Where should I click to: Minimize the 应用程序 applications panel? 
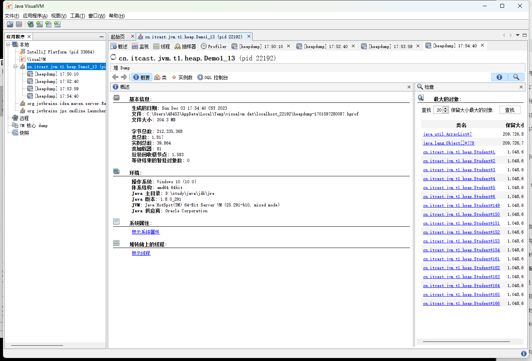pos(102,37)
